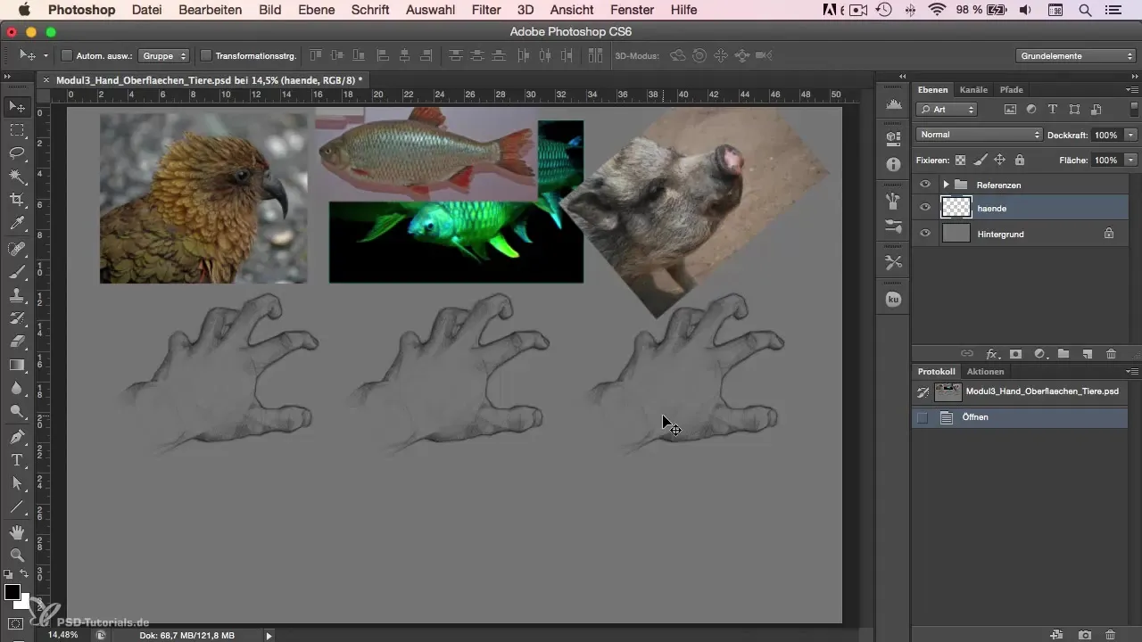Open the Gruppe dropdown
1142x642 pixels.
click(165, 55)
